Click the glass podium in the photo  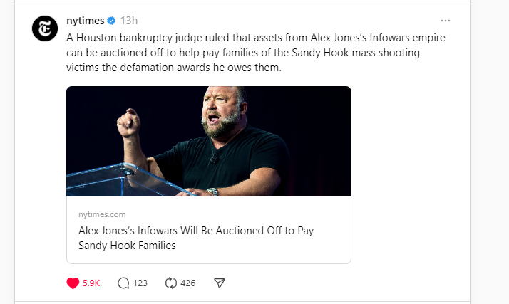pos(114,179)
